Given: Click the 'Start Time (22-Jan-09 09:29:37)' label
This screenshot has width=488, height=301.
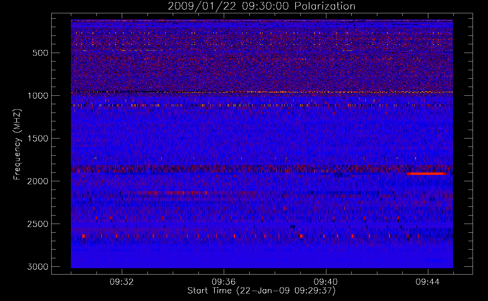Looking at the screenshot, I should pos(261,291).
